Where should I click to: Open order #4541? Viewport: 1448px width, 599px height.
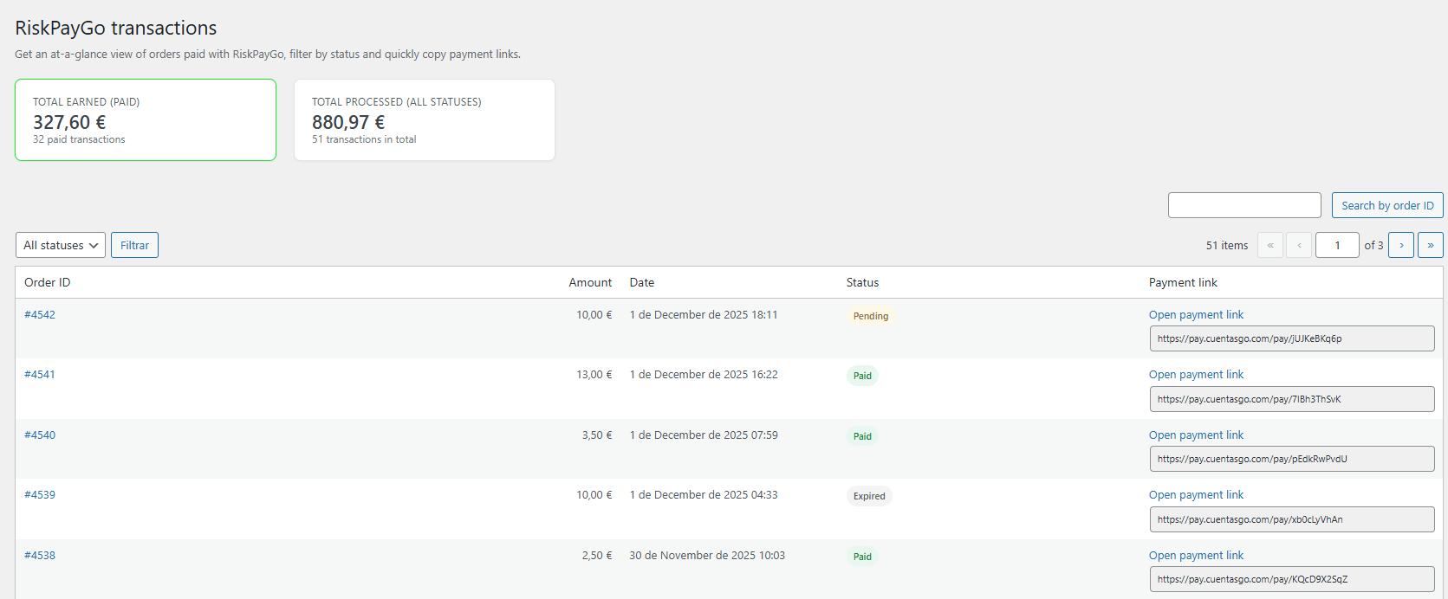tap(40, 374)
